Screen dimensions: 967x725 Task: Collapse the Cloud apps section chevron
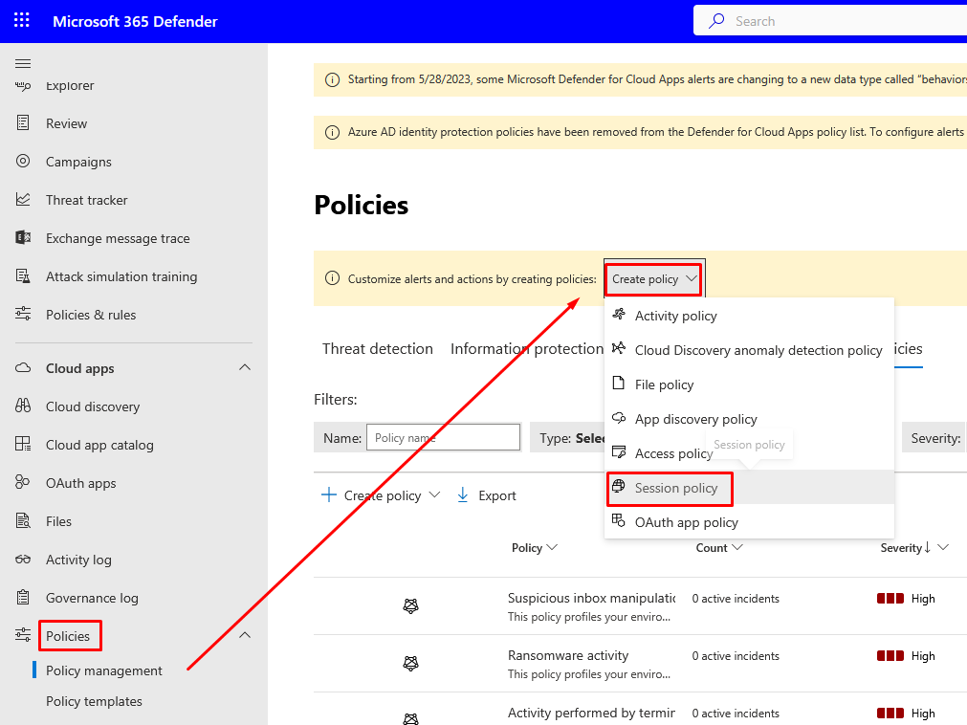point(245,368)
